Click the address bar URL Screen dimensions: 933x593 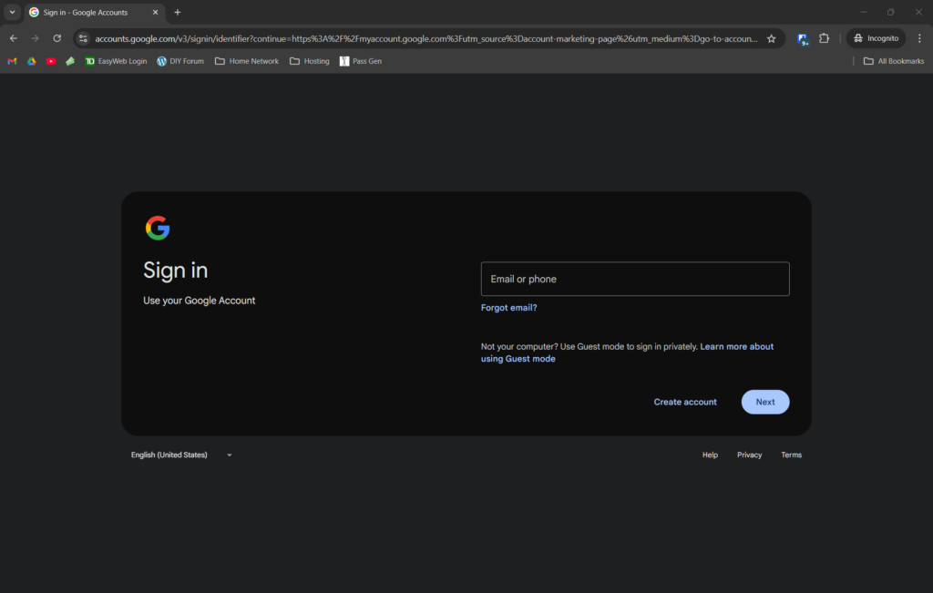(x=426, y=38)
